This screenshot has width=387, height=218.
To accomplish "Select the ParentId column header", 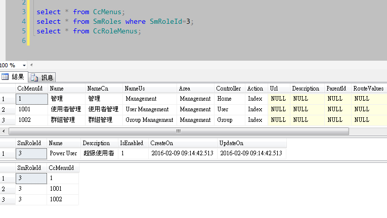I will point(338,89).
